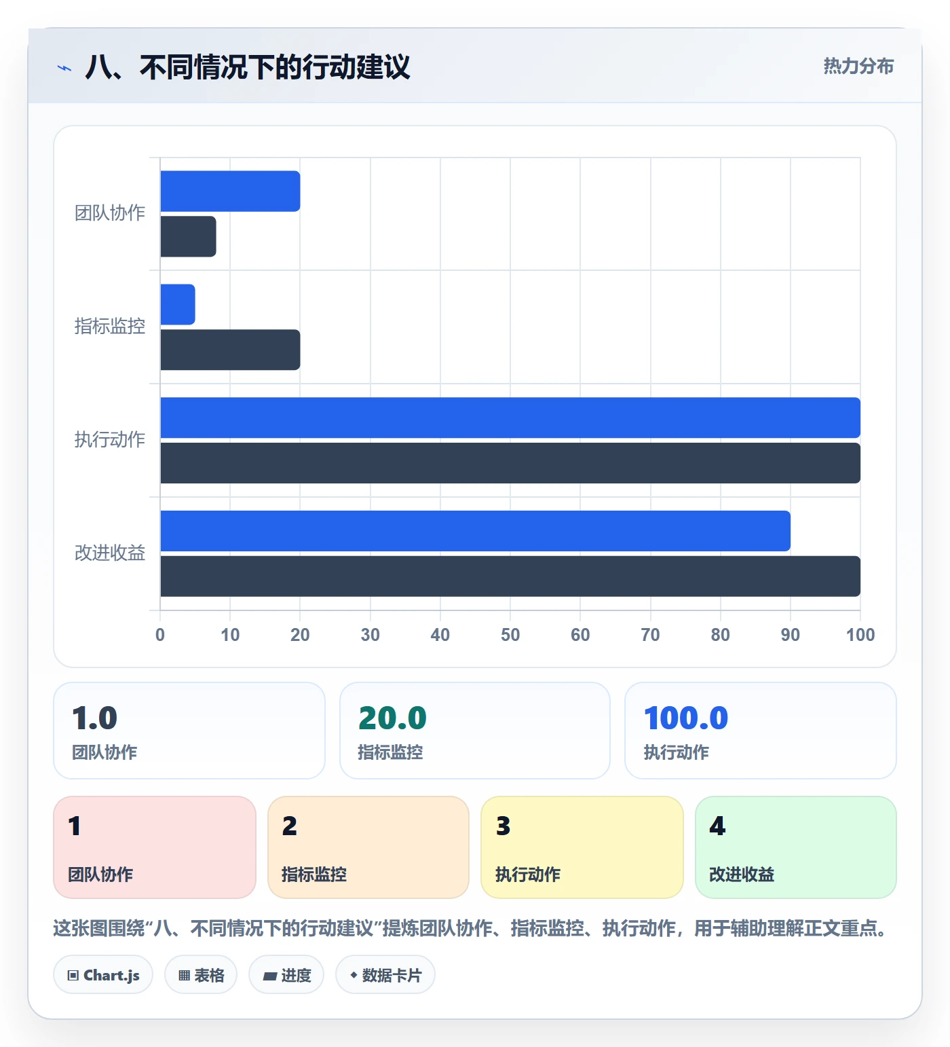Image resolution: width=950 pixels, height=1047 pixels.
Task: Click the 执行动作 chart axis label
Action: click(x=110, y=440)
